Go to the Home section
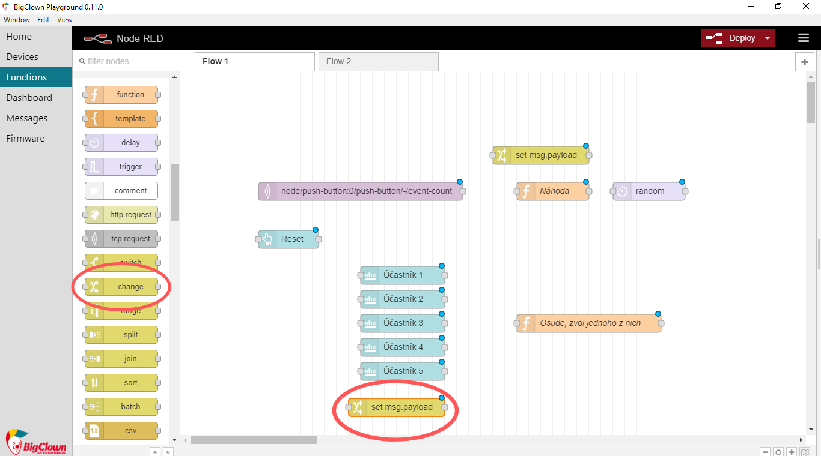821x456 pixels. coord(36,37)
